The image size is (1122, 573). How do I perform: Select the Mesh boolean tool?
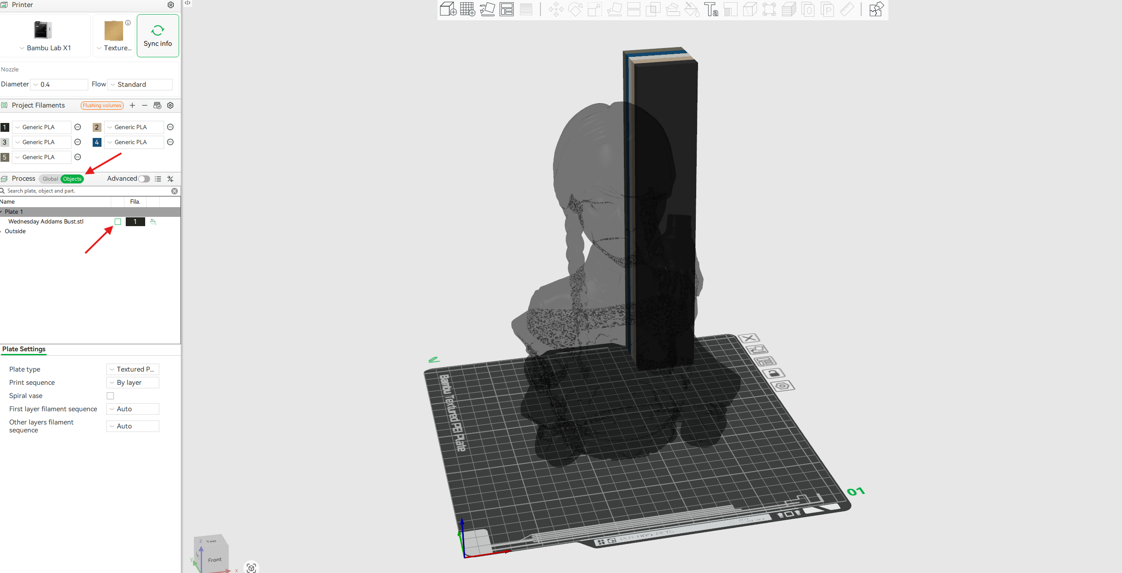(x=653, y=9)
